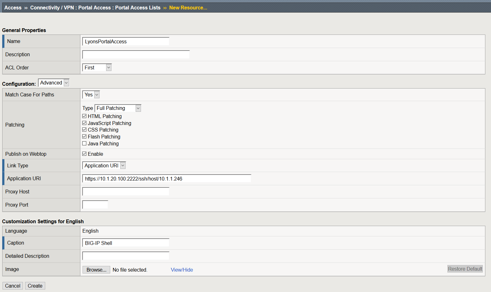Image resolution: width=491 pixels, height=292 pixels.
Task: Enable the Java Patching checkbox
Action: (84, 143)
